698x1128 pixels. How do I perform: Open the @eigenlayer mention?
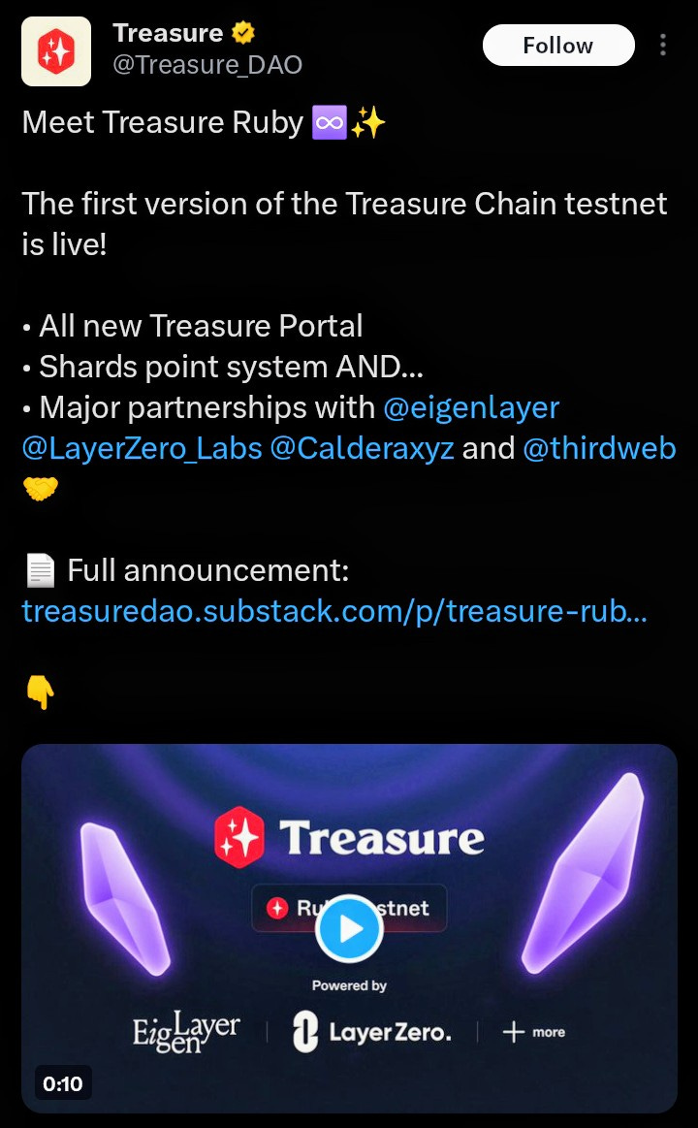471,408
